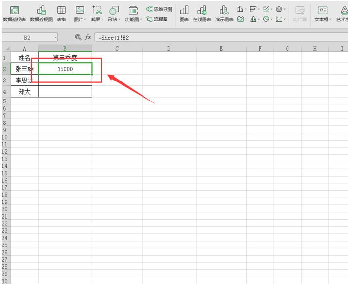Select column G header
Screen dimensions: 348x284
(287, 48)
